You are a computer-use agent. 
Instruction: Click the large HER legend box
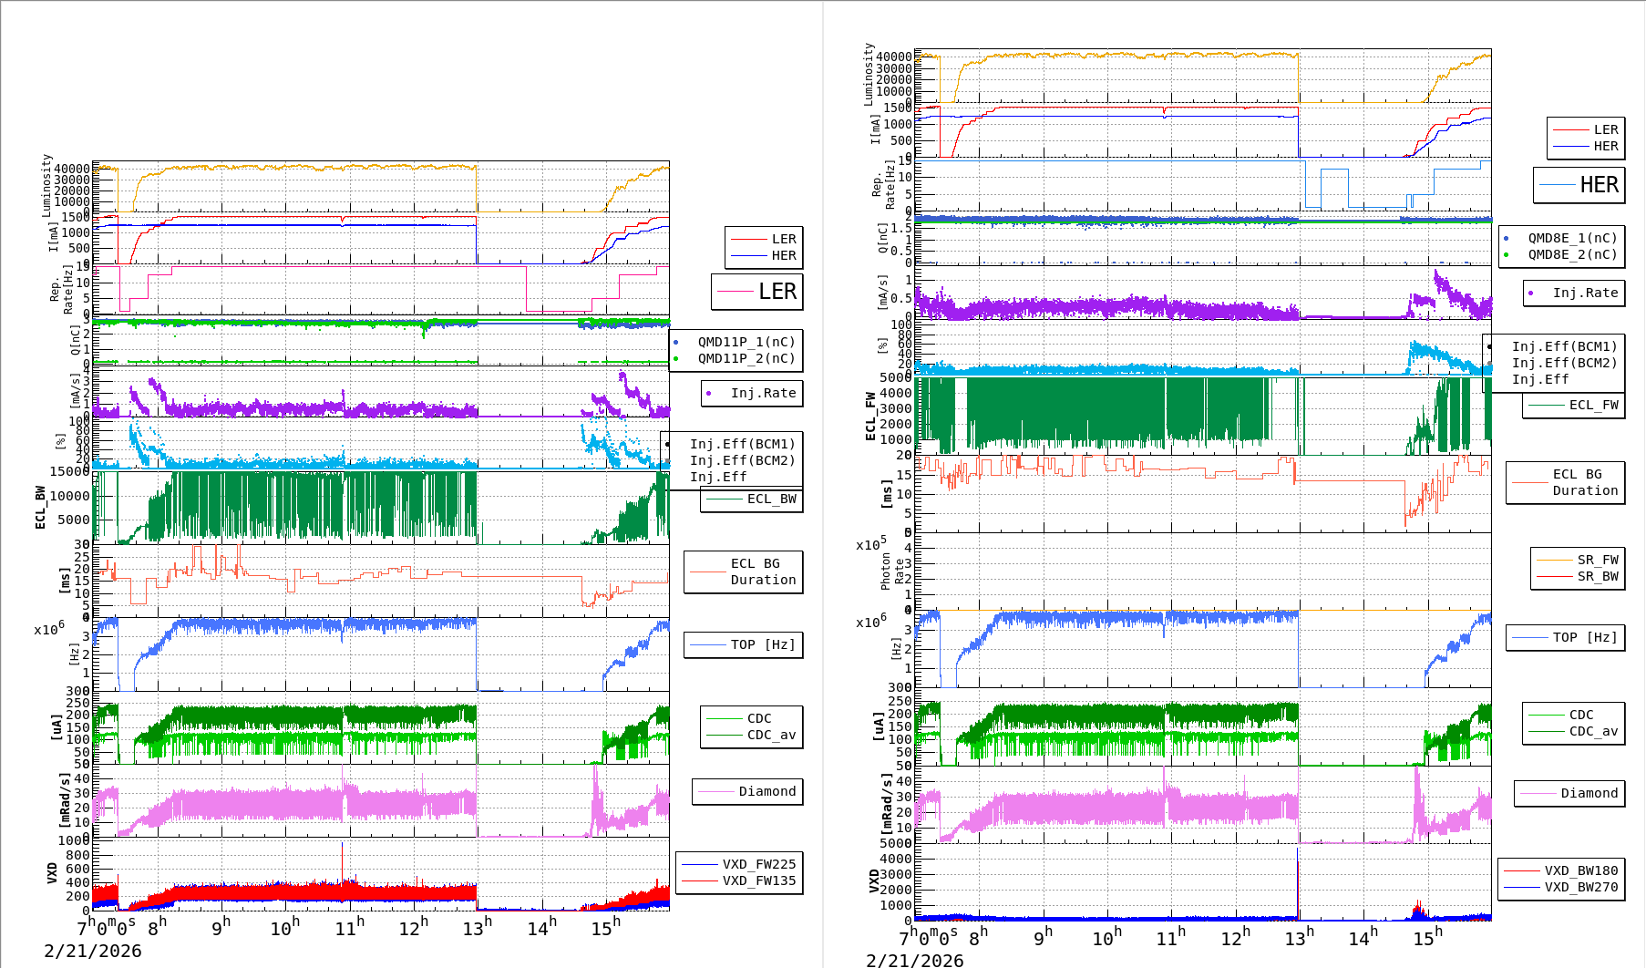point(1579,185)
